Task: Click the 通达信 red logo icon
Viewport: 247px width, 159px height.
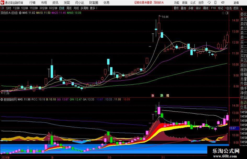Action: 2,3
